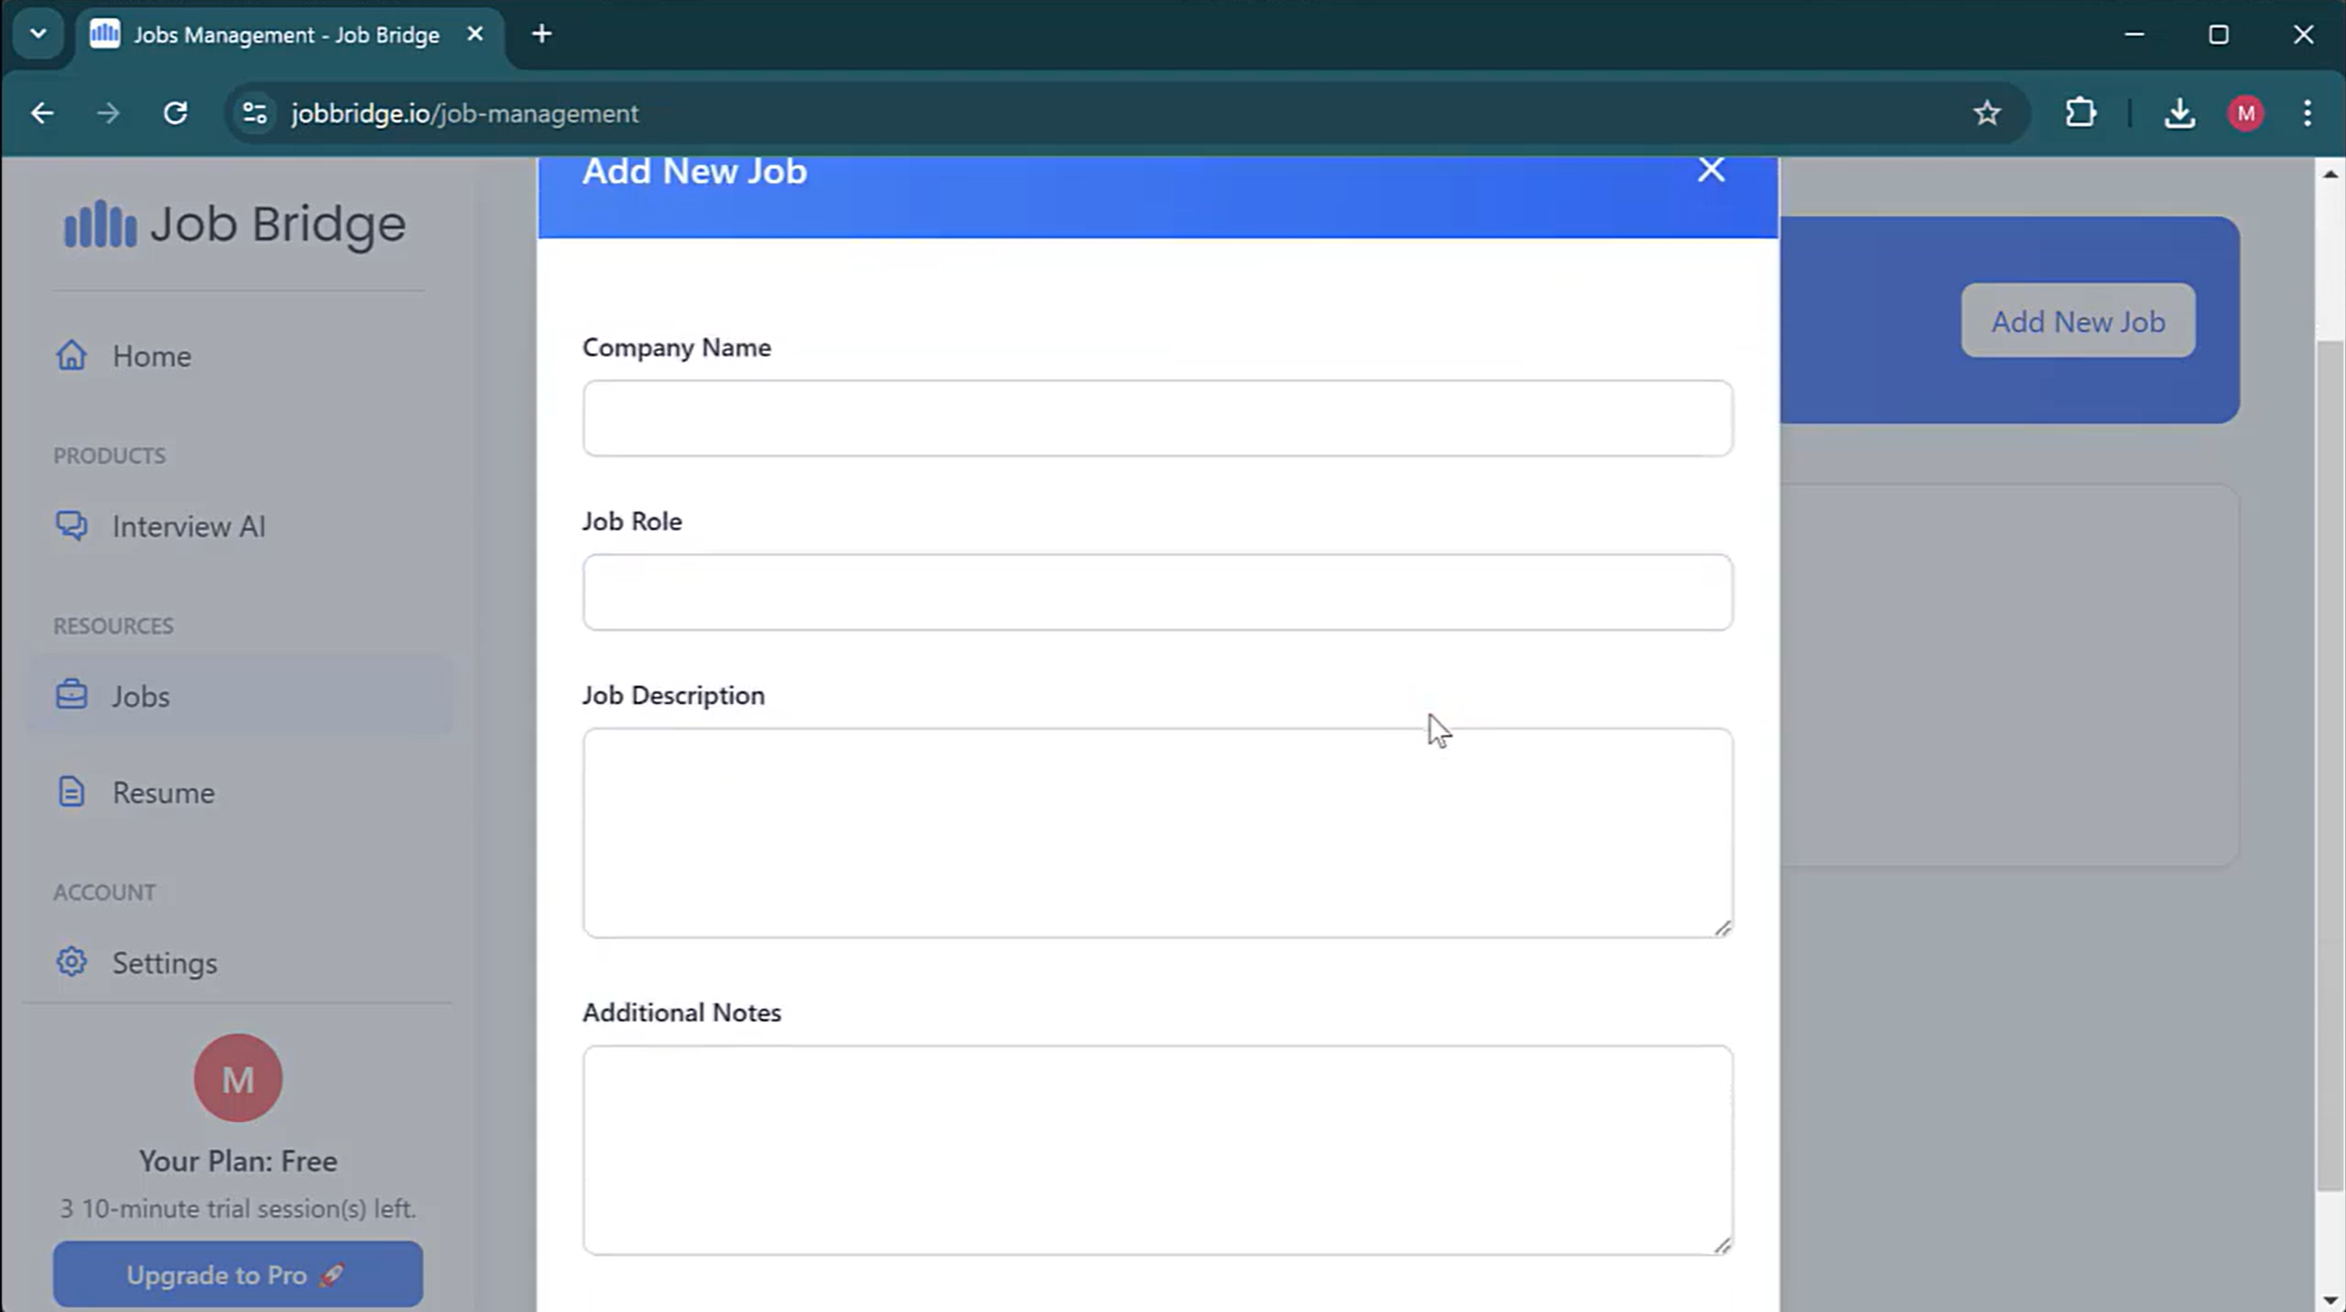Open Settings gear icon in sidebar
The height and width of the screenshot is (1312, 2346).
72,962
